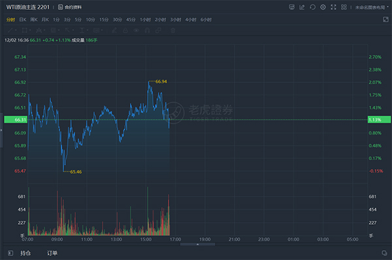Enter fullscreen with the expand arrows icon

(x=333, y=7)
